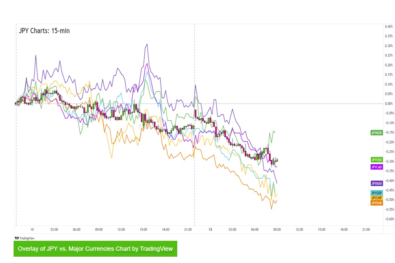This screenshot has height=263, width=395.
Task: Select the JPYAUD series label
Action: click(x=377, y=183)
